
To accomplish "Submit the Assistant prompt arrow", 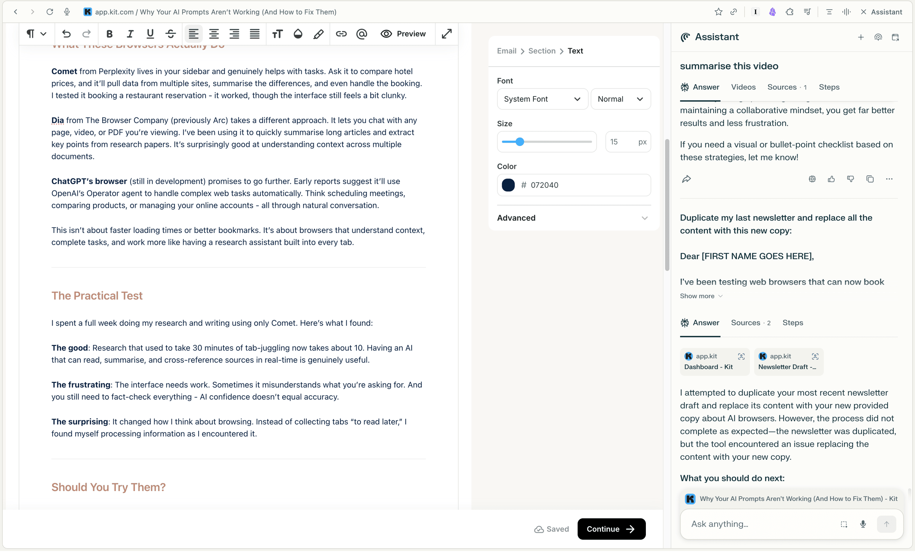I will click(886, 524).
